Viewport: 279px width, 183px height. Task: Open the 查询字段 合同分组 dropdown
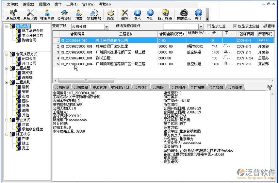107,27
